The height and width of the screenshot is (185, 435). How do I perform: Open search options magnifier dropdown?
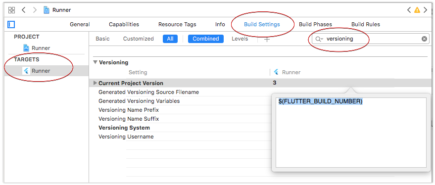click(x=319, y=39)
